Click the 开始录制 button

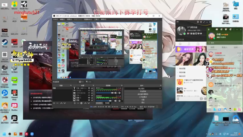(x=143, y=91)
